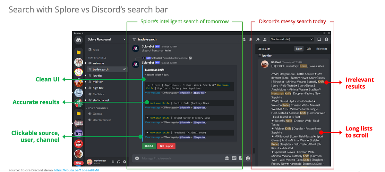Open the top yellow server folder
The image size is (385, 172).
click(x=79, y=52)
